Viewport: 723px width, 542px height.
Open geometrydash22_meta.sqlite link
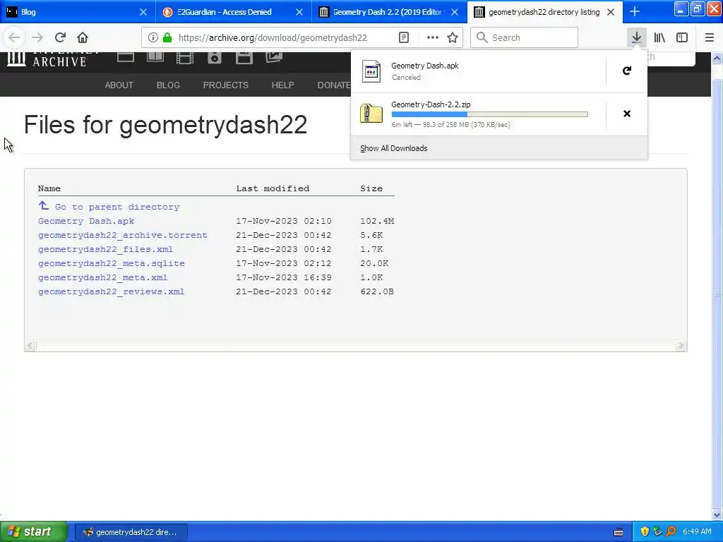111,264
